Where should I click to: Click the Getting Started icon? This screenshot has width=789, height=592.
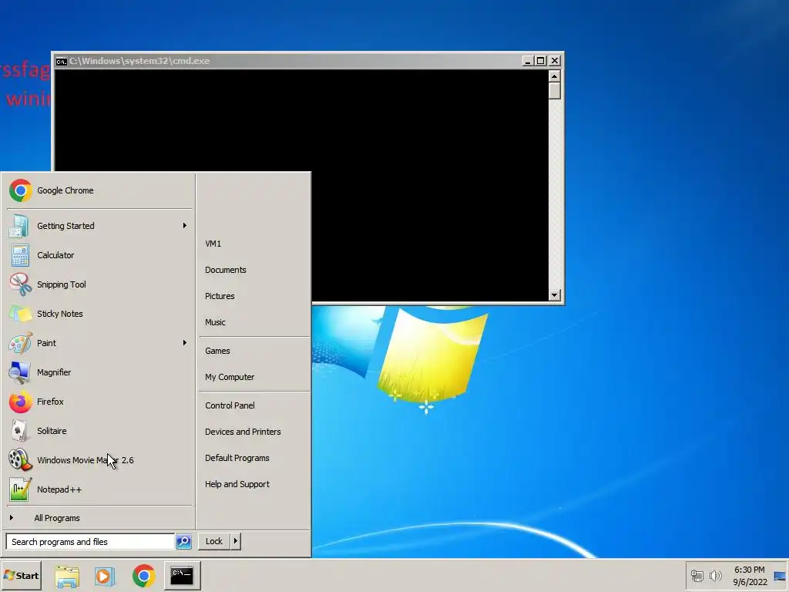tap(19, 226)
